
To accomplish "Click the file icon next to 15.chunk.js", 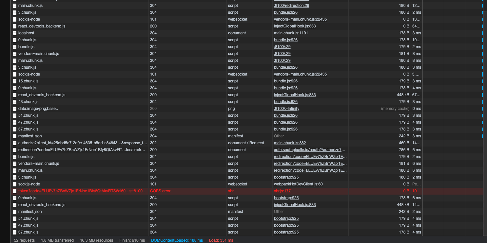I will pos(15,81).
